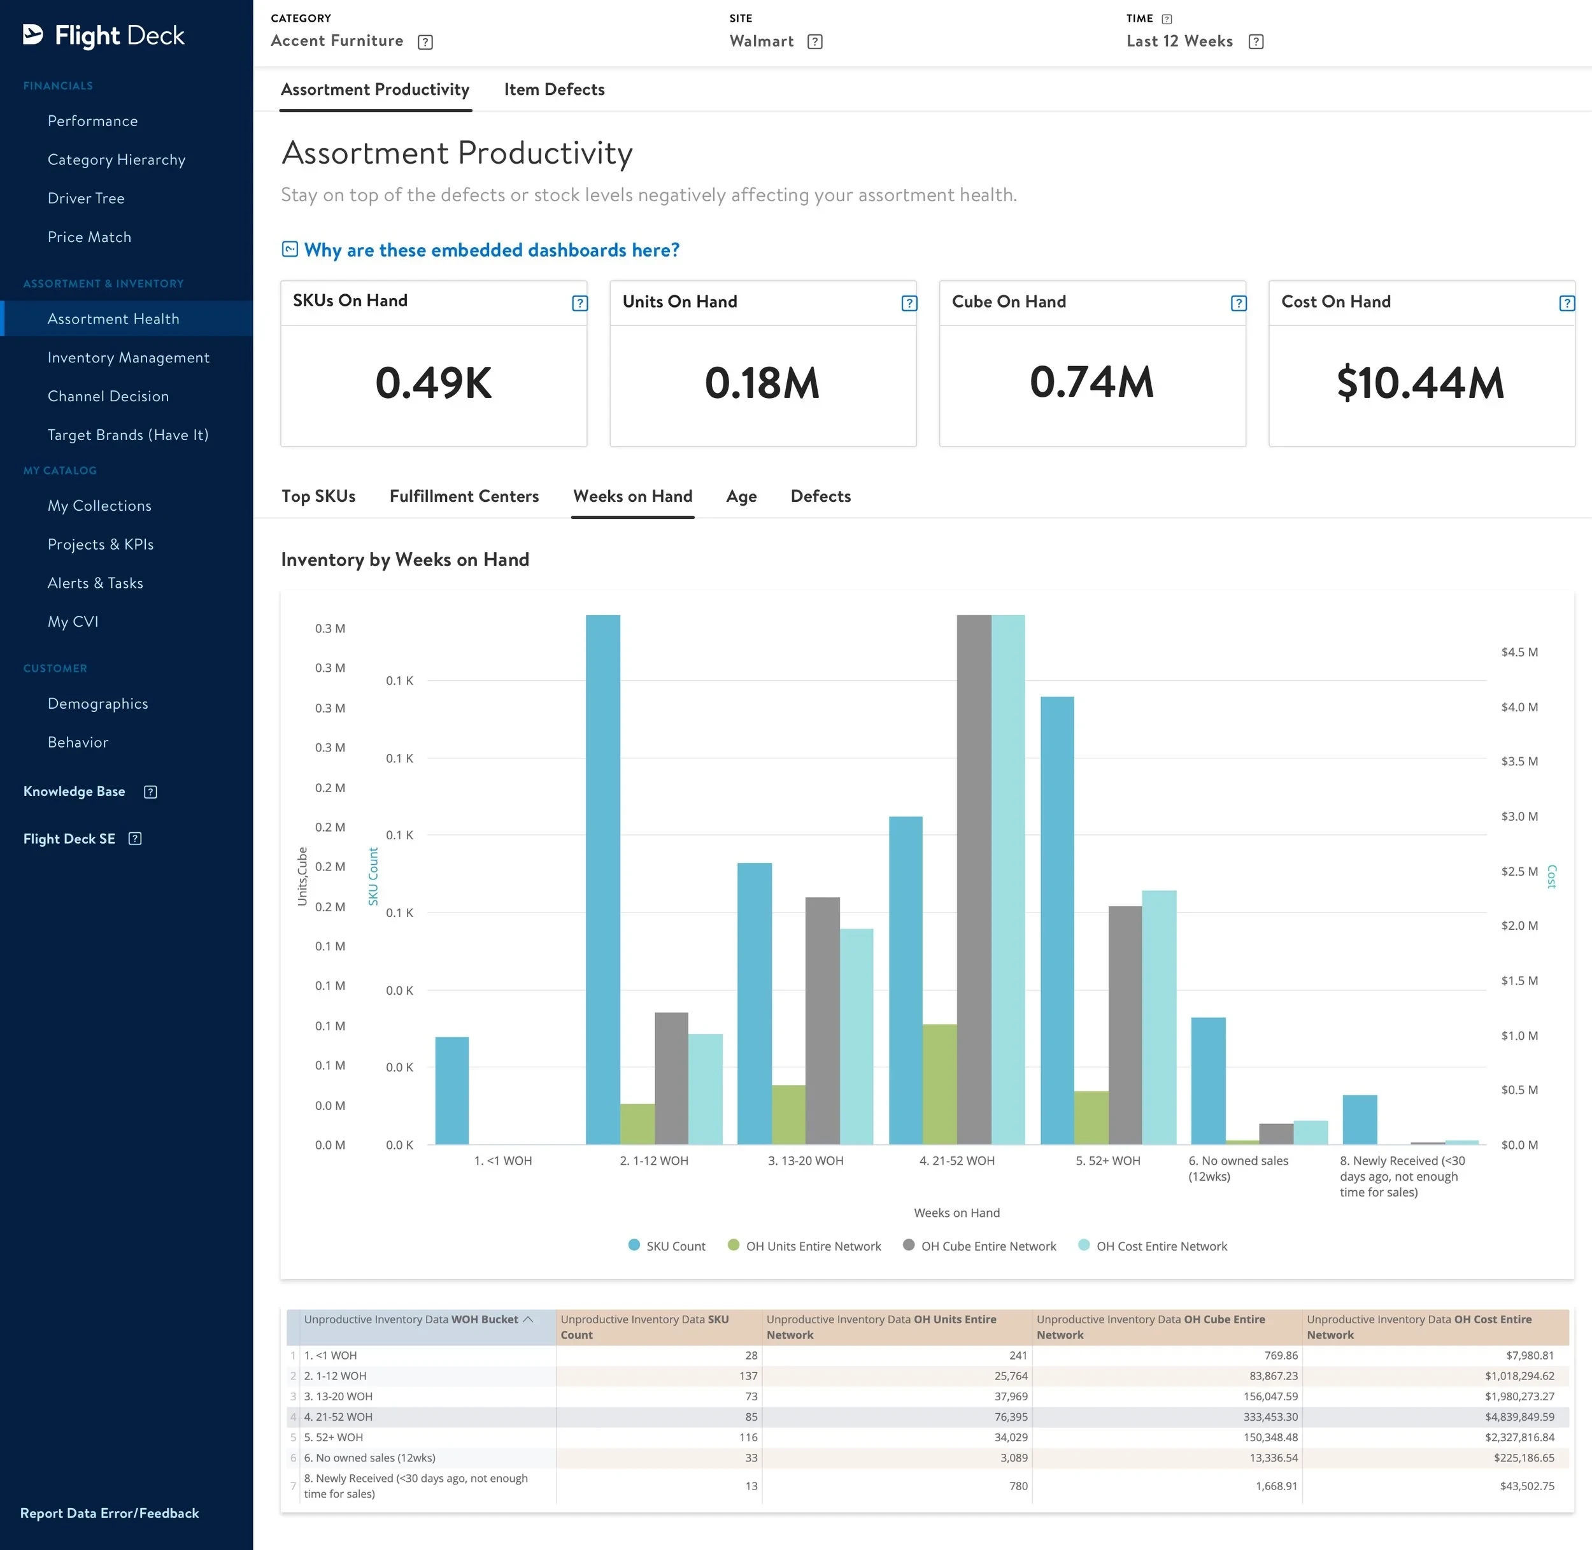Open help icon next to Last 12 Weeks
Viewport: 1592px width, 1550px height.
click(1256, 41)
